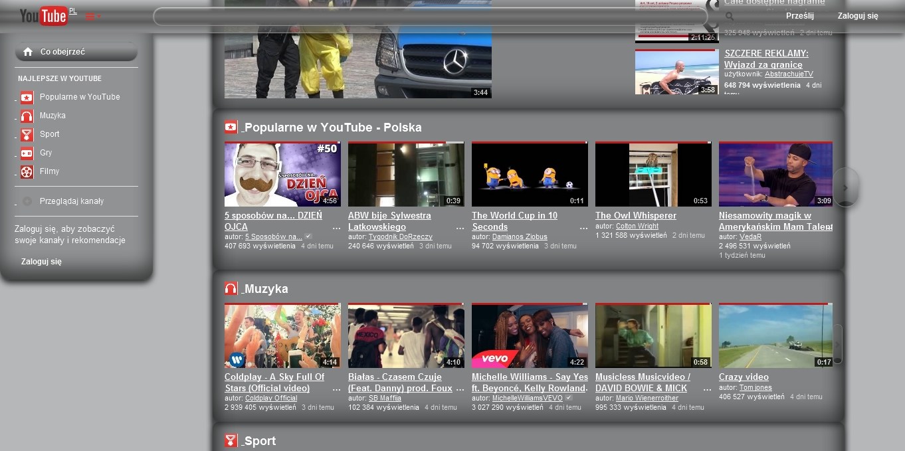Visit the Colton Wright channel link
This screenshot has height=451, width=905.
(637, 226)
